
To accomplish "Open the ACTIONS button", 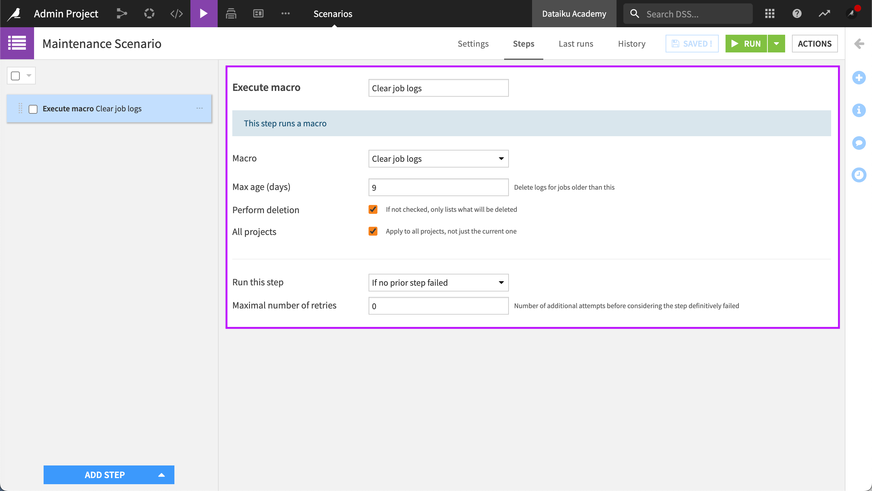I will click(x=814, y=44).
